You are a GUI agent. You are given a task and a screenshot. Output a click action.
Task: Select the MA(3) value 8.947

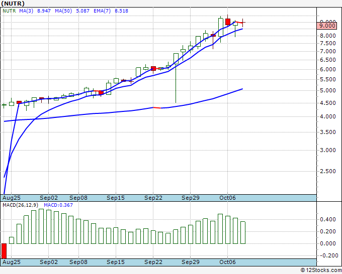pos(44,11)
